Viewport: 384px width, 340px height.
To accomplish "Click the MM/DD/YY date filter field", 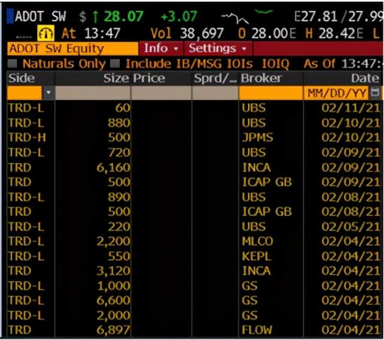I will (x=336, y=93).
